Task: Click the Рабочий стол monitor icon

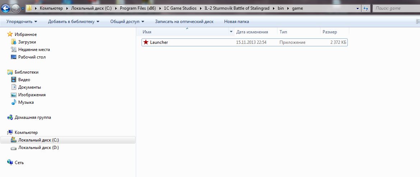Action: click(14, 57)
